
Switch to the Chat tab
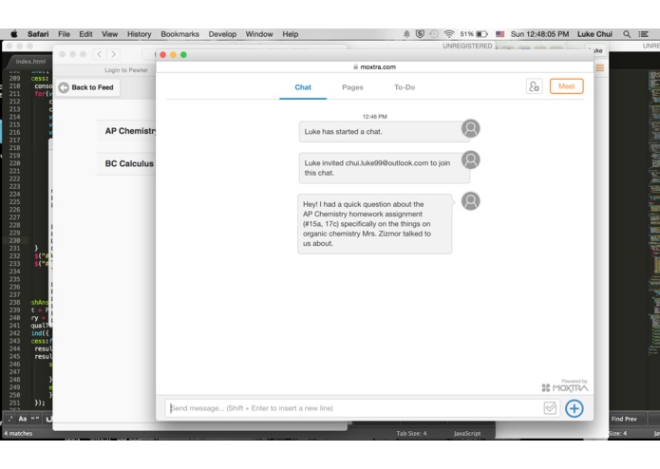click(x=303, y=87)
